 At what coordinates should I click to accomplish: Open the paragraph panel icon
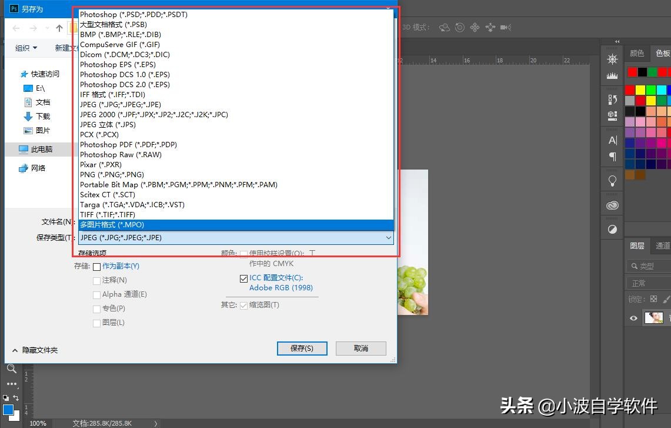point(612,157)
